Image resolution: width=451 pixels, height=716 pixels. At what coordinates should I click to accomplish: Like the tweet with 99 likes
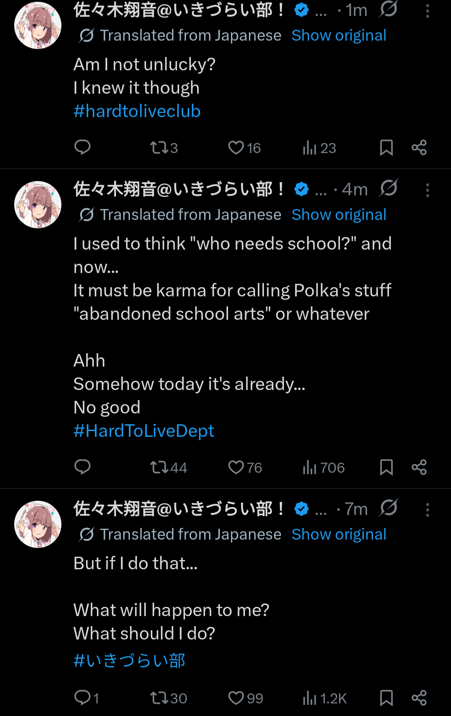[x=236, y=698]
